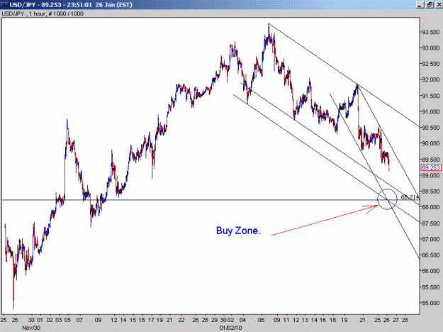Restore down the USD/JPY chart window
This screenshot has height=332, width=443.
point(429,4)
